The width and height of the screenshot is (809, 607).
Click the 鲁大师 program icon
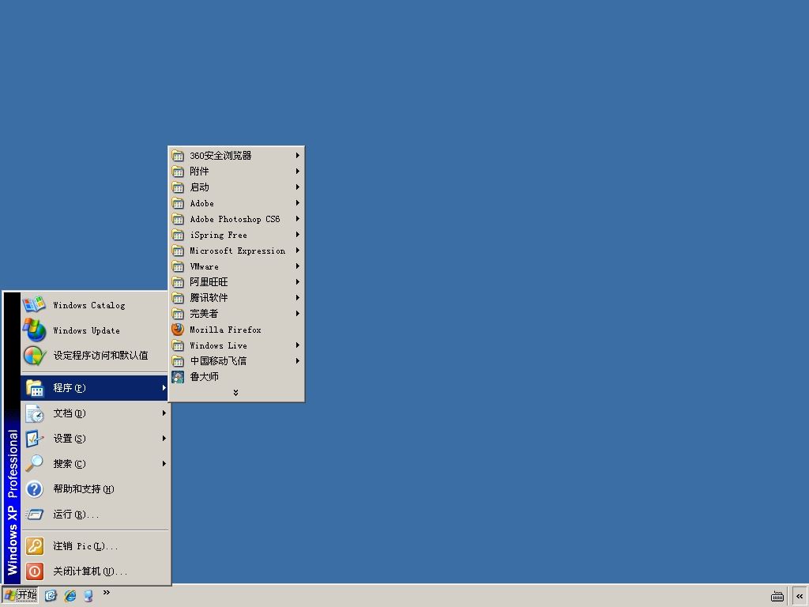point(178,377)
